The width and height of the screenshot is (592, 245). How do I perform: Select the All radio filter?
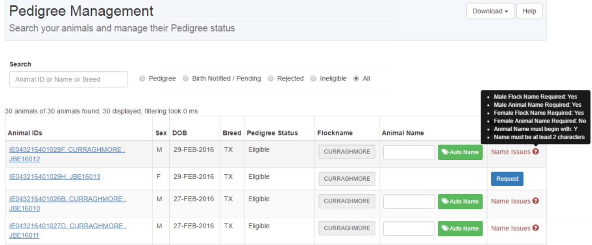click(x=356, y=79)
